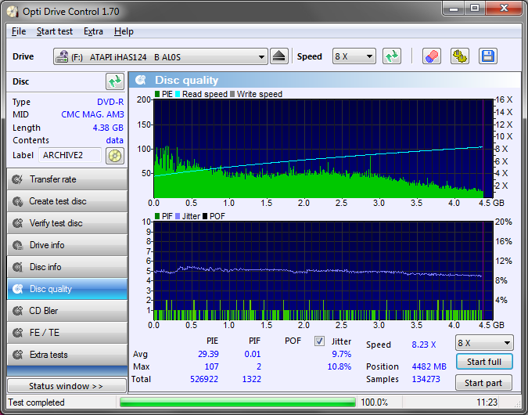
Task: Click the Label input field ARCHIVE2
Action: coord(70,155)
